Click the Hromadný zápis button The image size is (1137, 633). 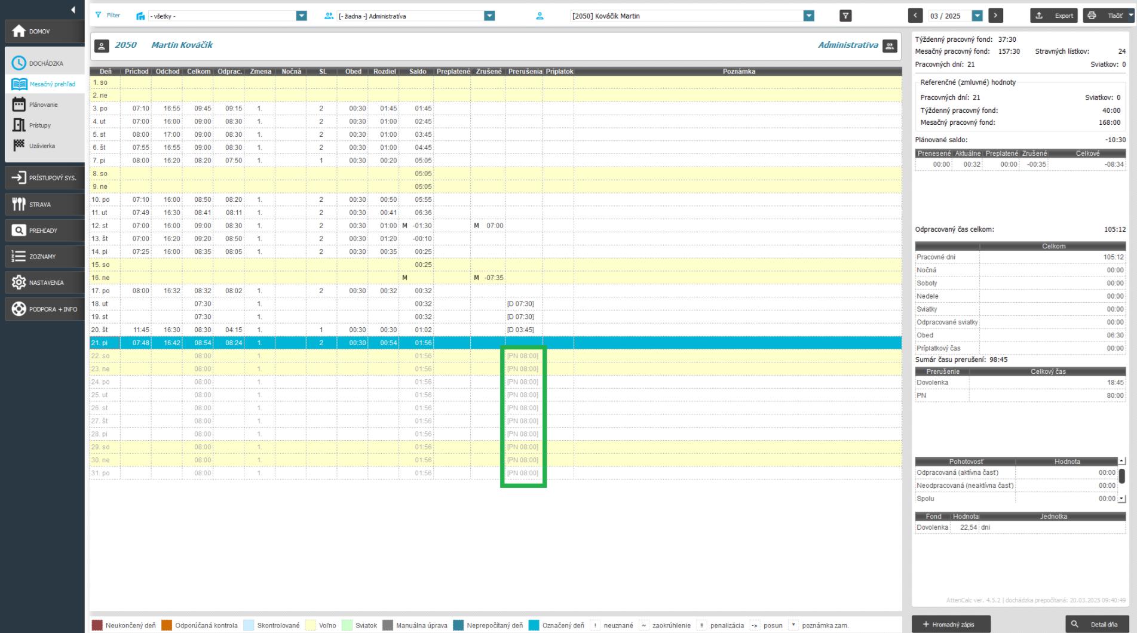(951, 624)
